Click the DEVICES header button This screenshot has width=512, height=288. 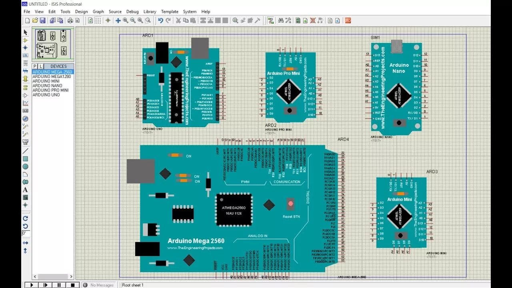(59, 66)
